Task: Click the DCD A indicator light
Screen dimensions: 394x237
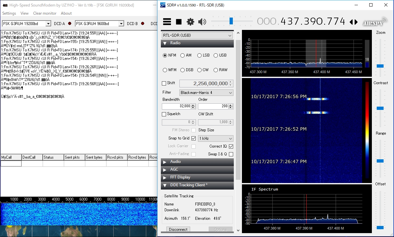Action: pos(70,24)
